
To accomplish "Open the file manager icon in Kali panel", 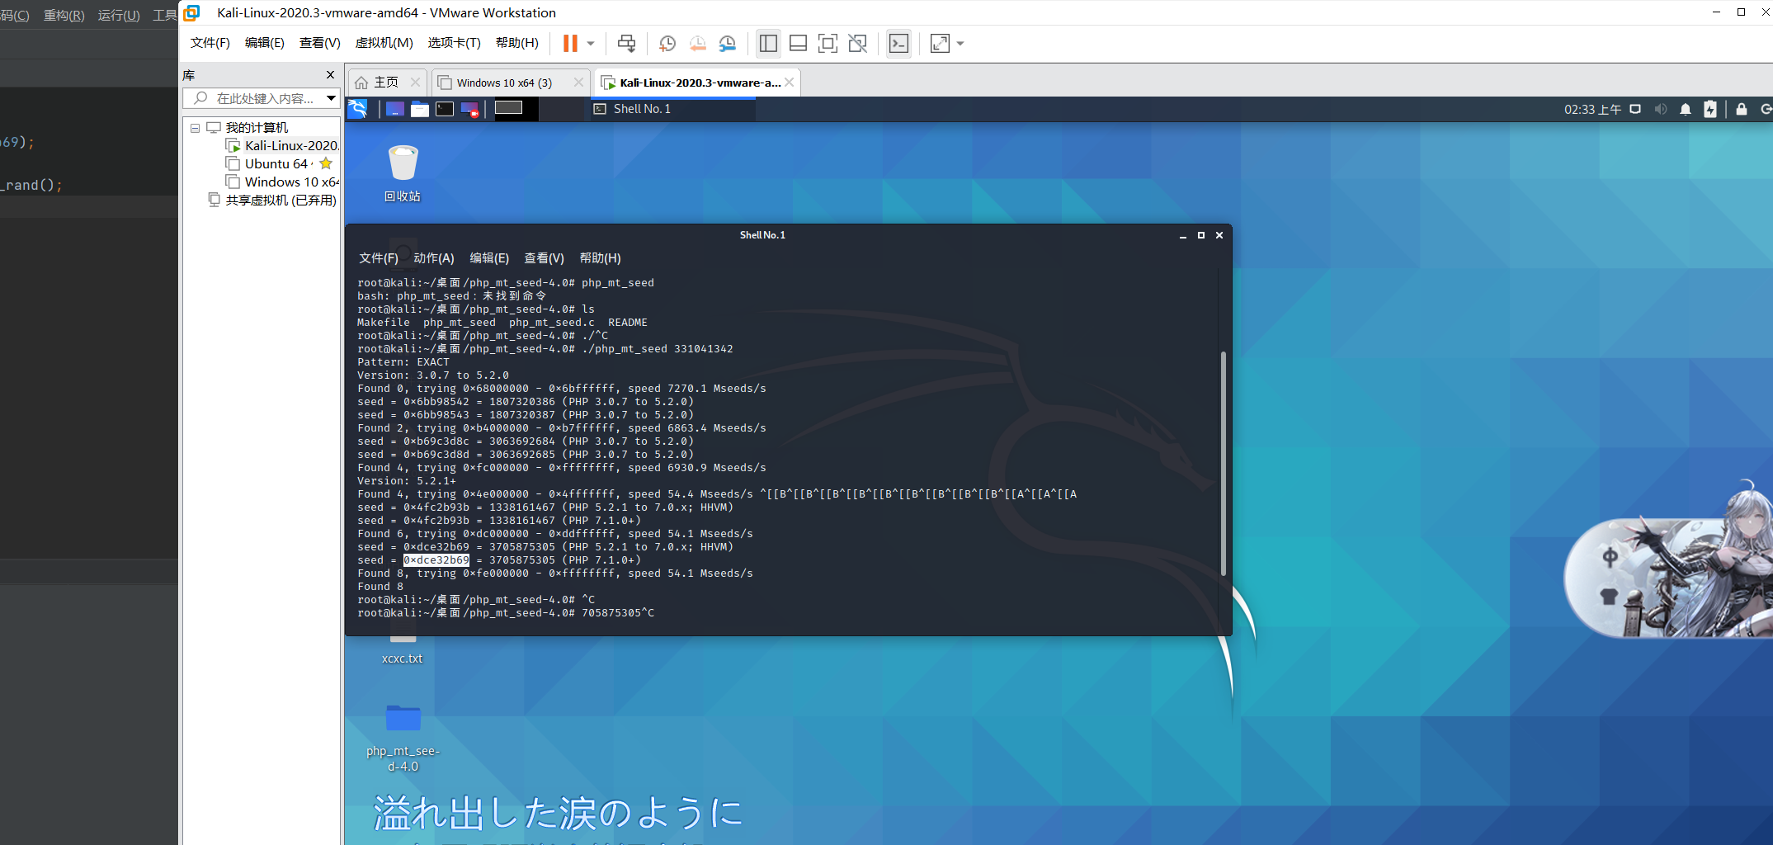I will tap(420, 109).
